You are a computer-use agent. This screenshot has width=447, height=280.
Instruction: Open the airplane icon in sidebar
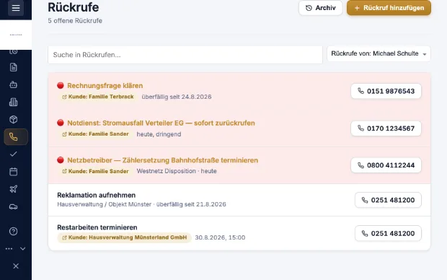click(x=14, y=189)
